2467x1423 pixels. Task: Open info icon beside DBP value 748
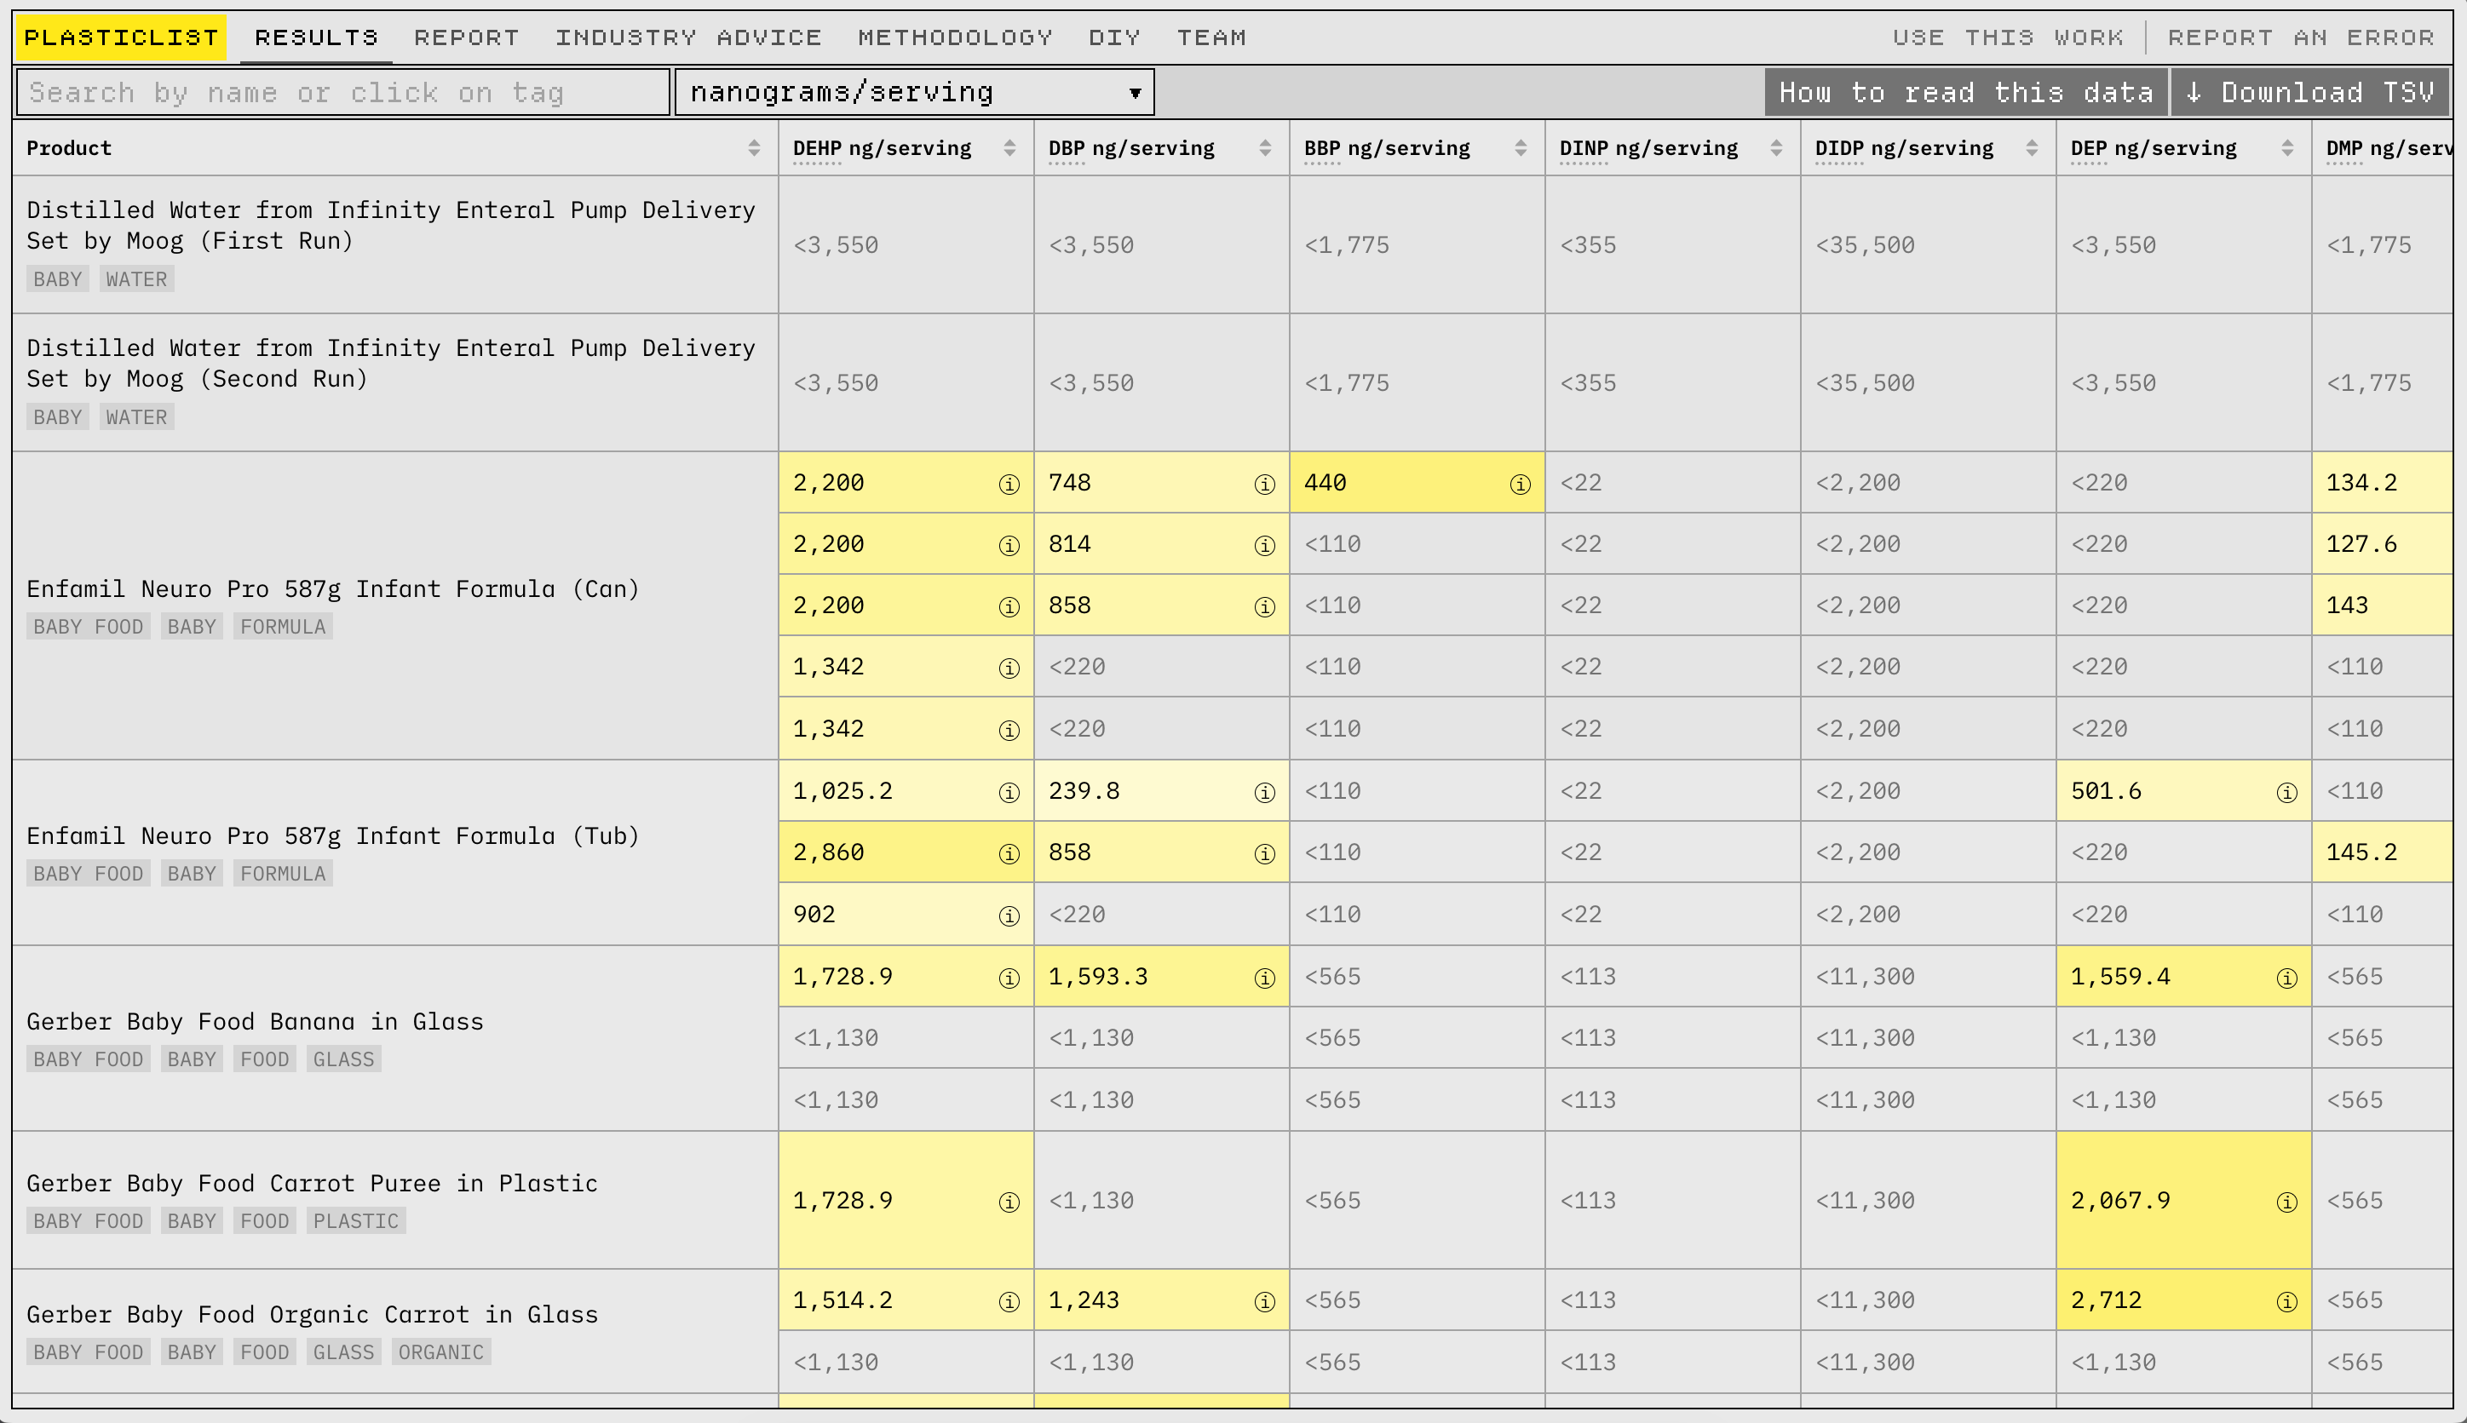(1265, 484)
